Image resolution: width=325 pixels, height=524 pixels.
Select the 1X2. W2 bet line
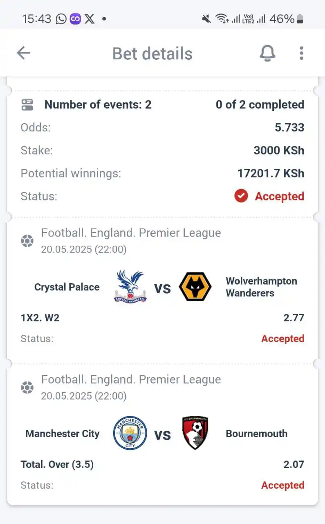coord(162,318)
